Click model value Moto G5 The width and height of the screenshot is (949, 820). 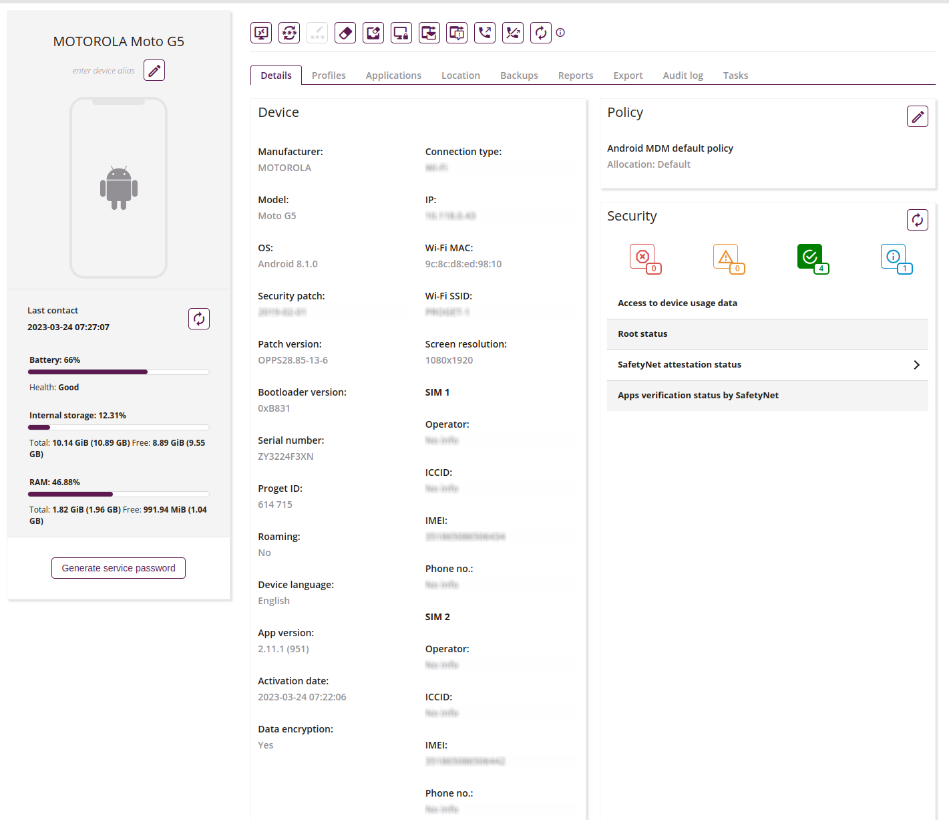tap(277, 216)
